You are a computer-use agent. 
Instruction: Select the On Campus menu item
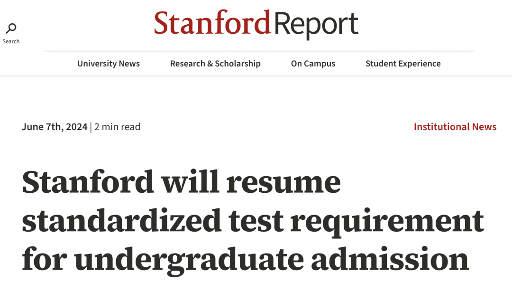tap(313, 64)
